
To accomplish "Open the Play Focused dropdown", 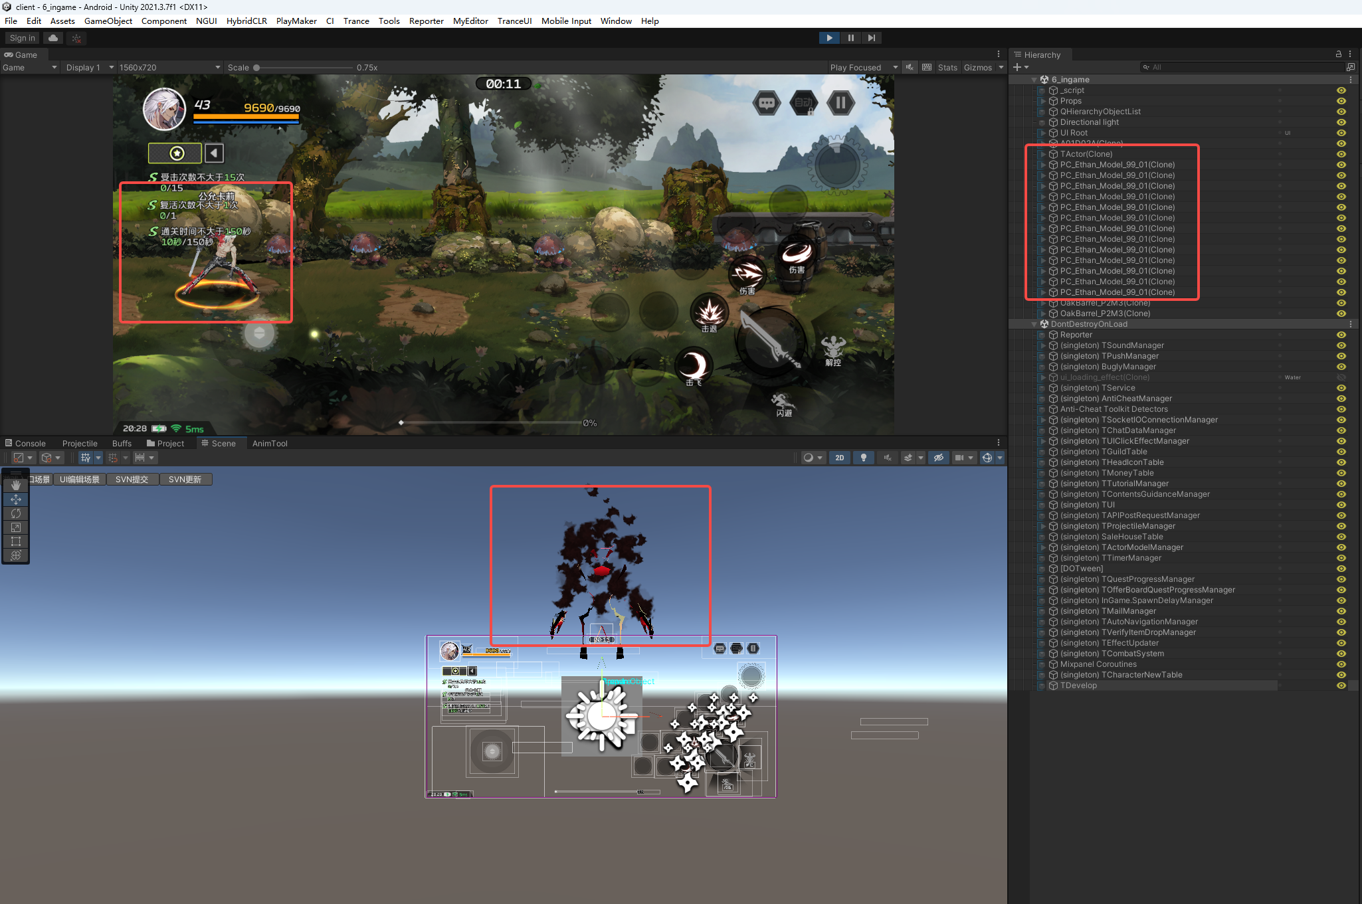I will tap(863, 67).
